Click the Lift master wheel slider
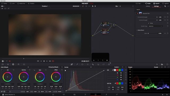The height and width of the screenshot is (96, 170). tap(7, 84)
